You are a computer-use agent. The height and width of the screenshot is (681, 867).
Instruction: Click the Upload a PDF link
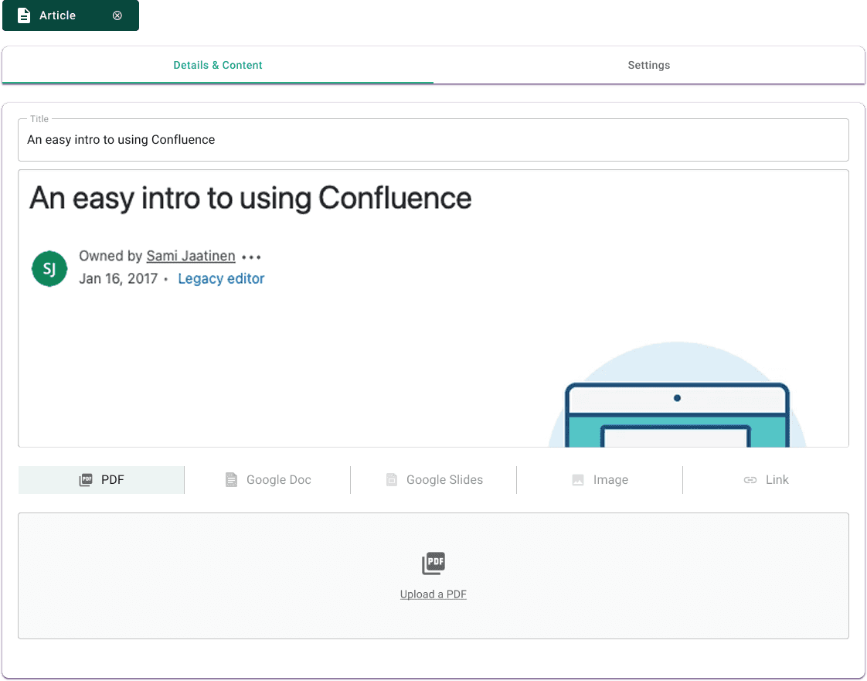(433, 594)
